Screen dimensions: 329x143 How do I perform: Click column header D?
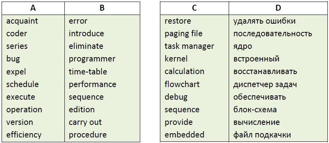pos(278,8)
